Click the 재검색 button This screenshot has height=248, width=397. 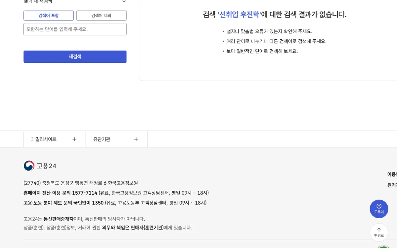coord(75,57)
